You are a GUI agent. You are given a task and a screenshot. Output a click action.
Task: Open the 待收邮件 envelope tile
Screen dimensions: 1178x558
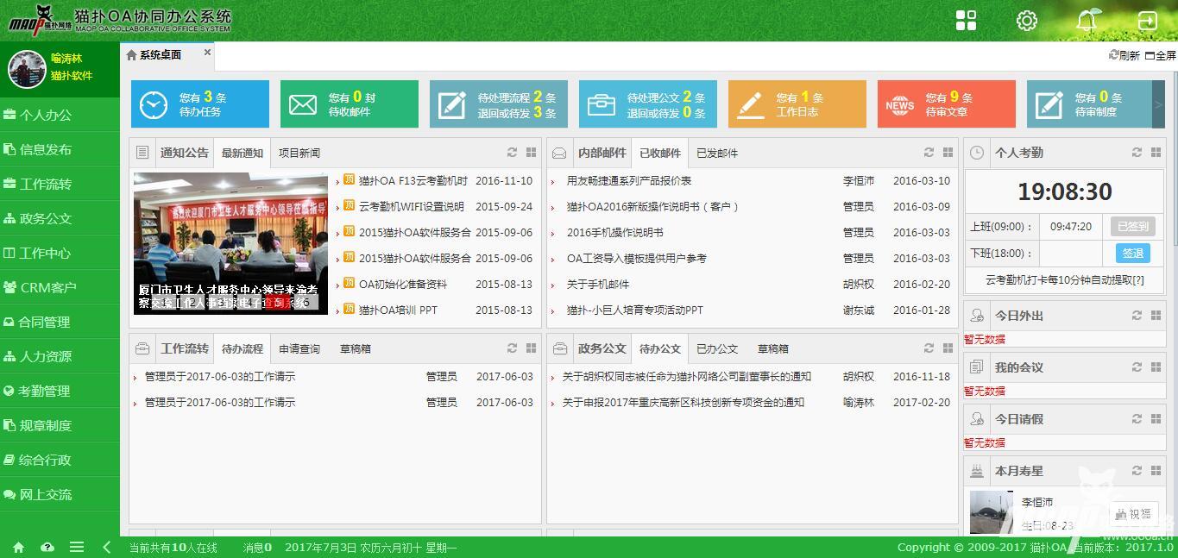click(x=350, y=104)
